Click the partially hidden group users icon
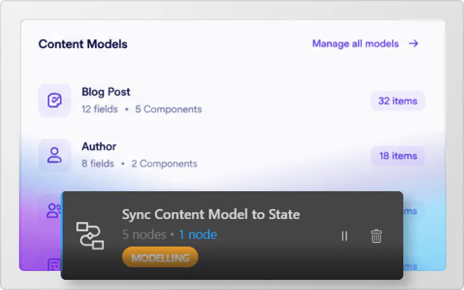 (53, 210)
